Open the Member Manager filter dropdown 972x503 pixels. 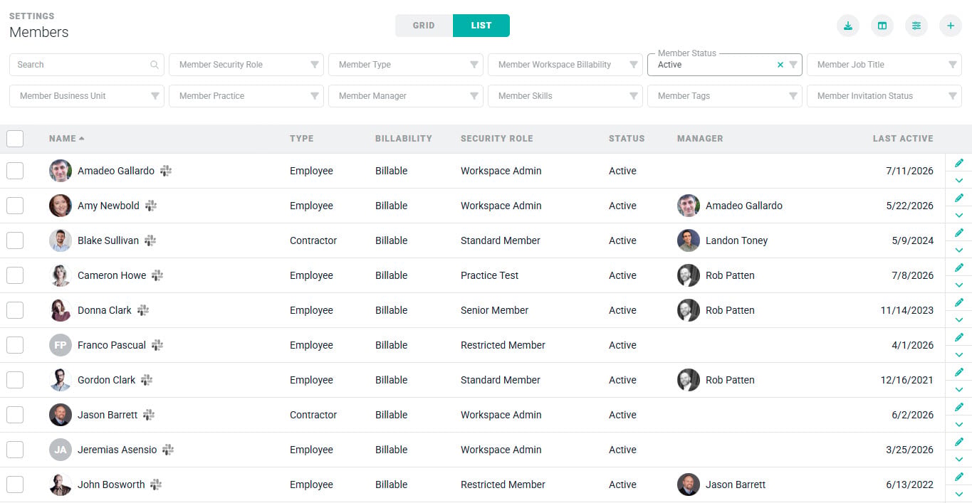click(406, 96)
